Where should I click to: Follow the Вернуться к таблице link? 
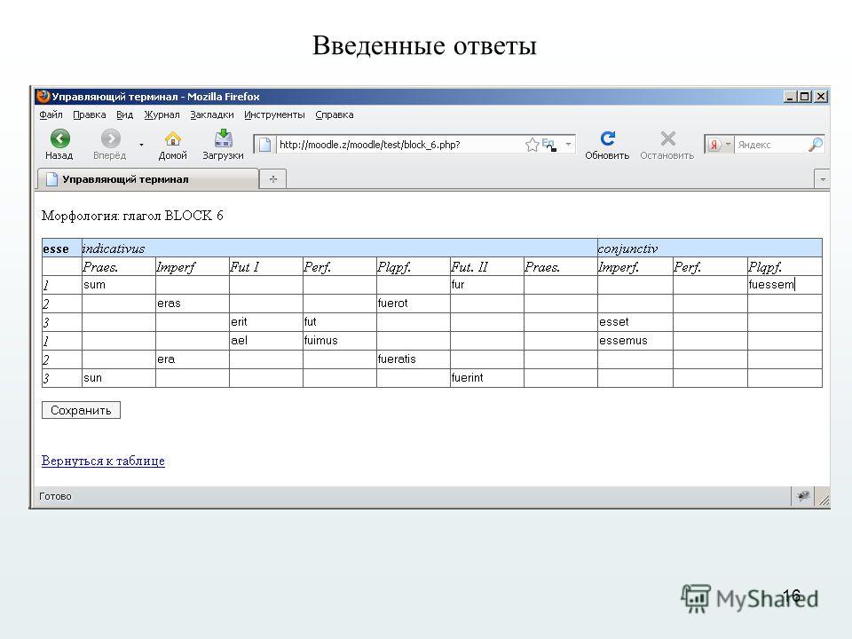[103, 461]
